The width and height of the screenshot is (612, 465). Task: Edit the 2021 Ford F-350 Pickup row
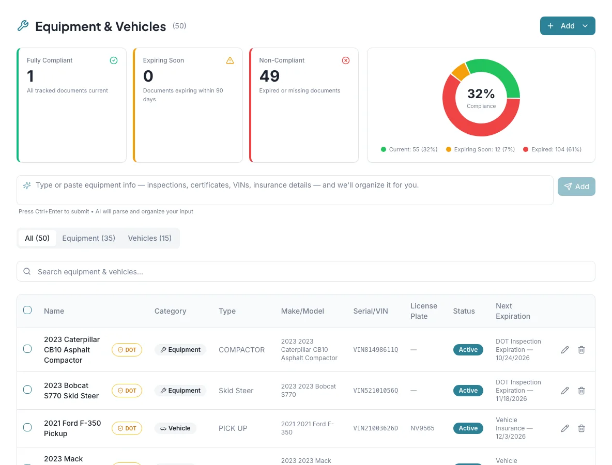[565, 428]
